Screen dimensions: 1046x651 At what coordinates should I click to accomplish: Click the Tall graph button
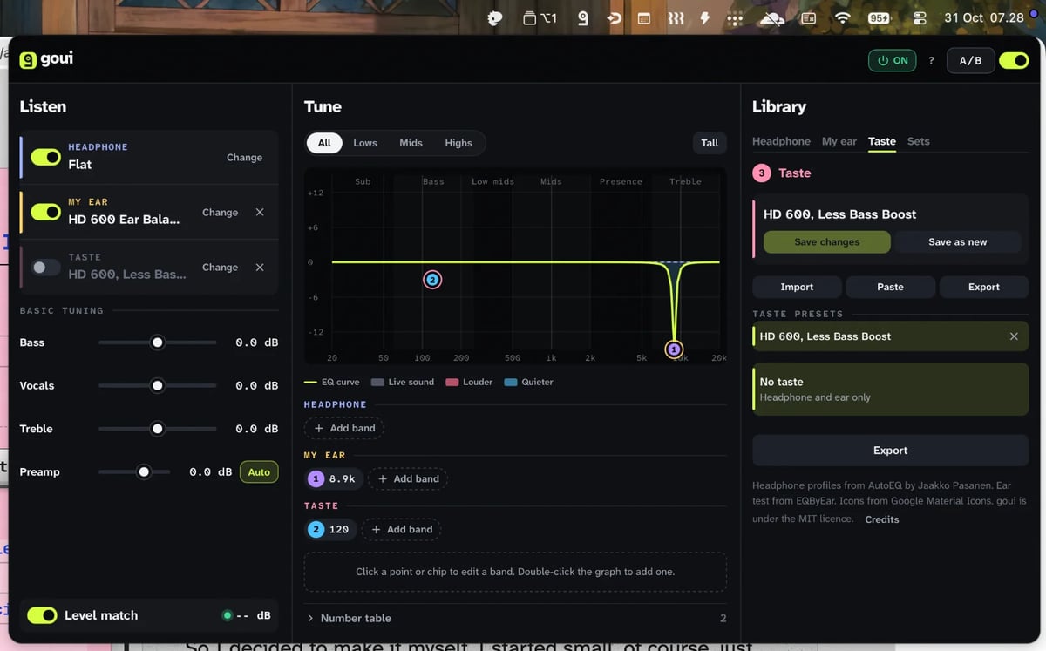pyautogui.click(x=710, y=143)
